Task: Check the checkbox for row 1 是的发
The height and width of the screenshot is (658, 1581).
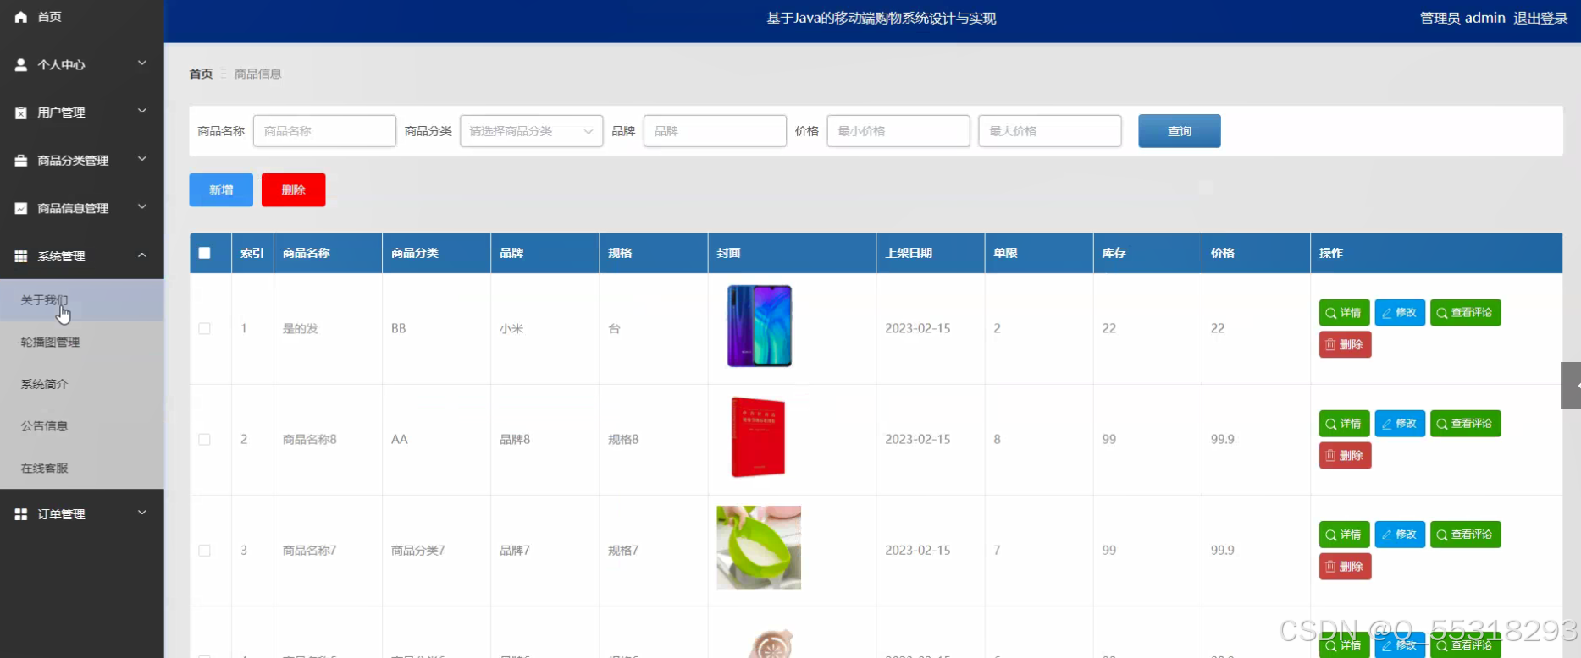Action: click(204, 328)
